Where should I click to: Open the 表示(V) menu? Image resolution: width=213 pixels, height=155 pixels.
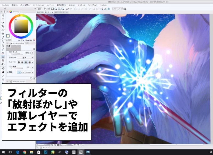[71, 5]
